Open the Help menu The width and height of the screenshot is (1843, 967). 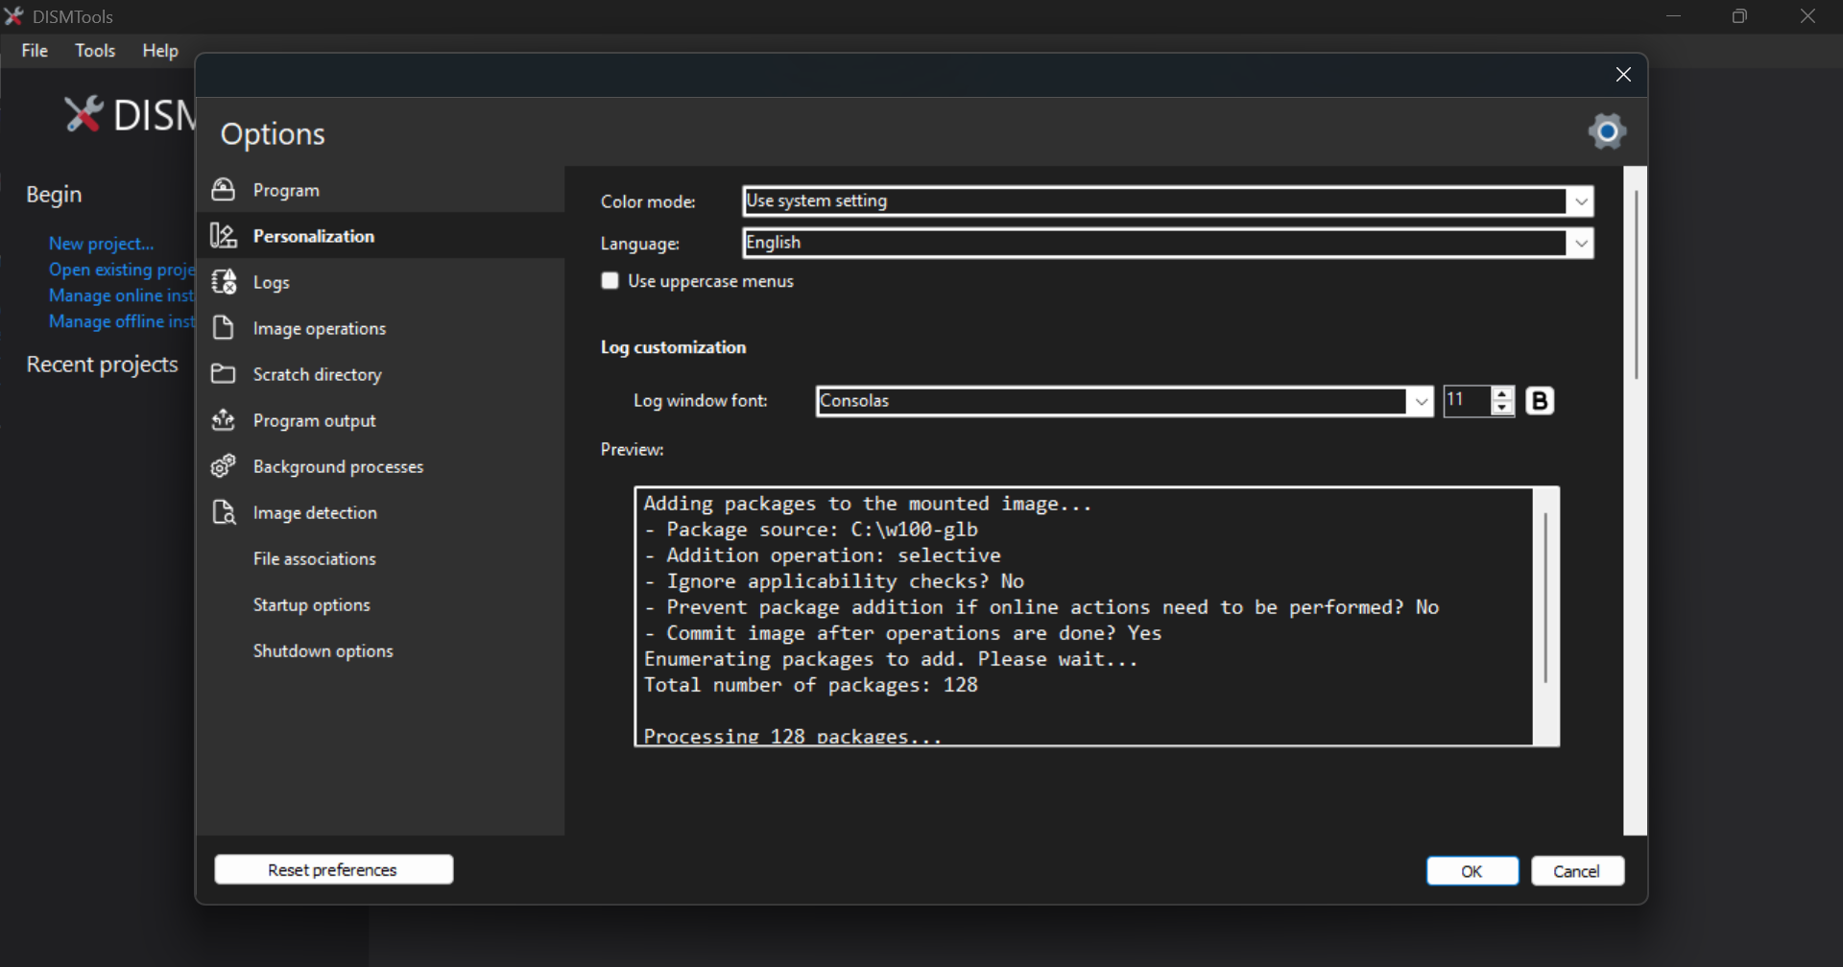[160, 51]
